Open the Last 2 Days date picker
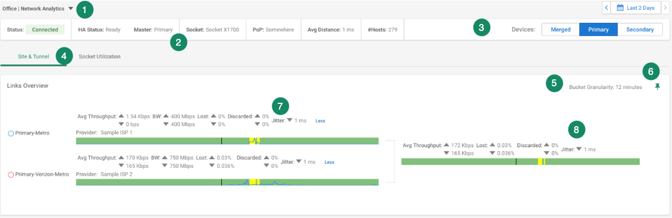 click(636, 7)
